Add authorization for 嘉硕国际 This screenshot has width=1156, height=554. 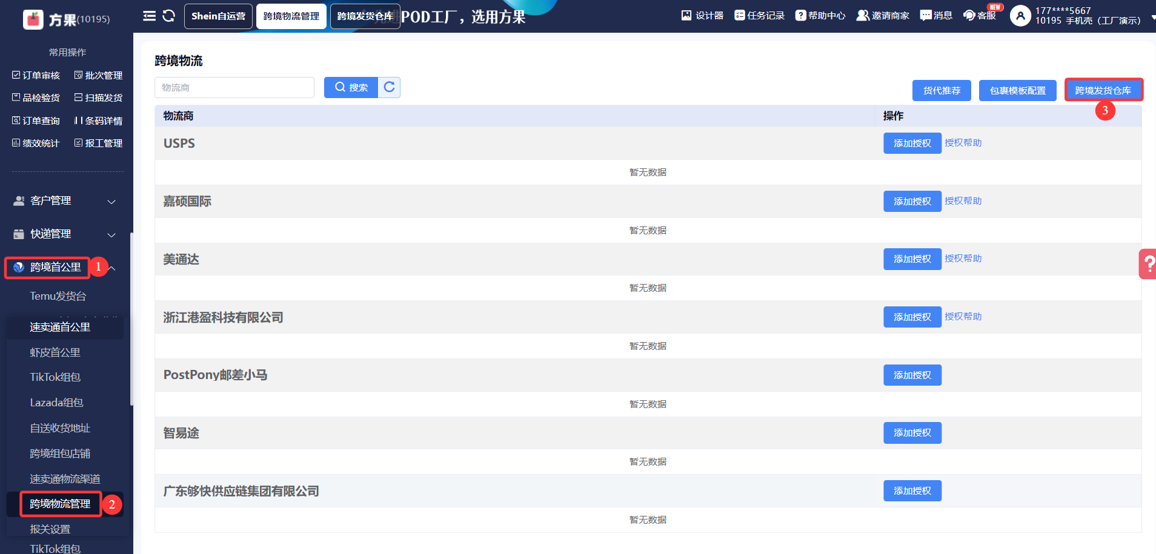click(x=912, y=201)
